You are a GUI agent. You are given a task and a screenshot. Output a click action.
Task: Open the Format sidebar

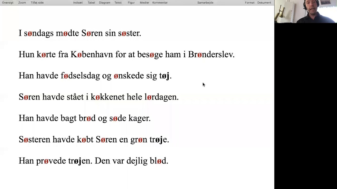[250, 3]
